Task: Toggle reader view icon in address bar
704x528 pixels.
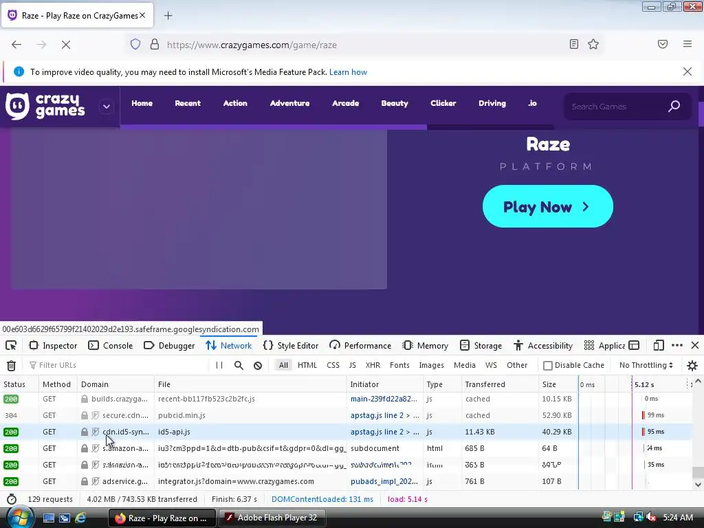Action: pos(574,44)
